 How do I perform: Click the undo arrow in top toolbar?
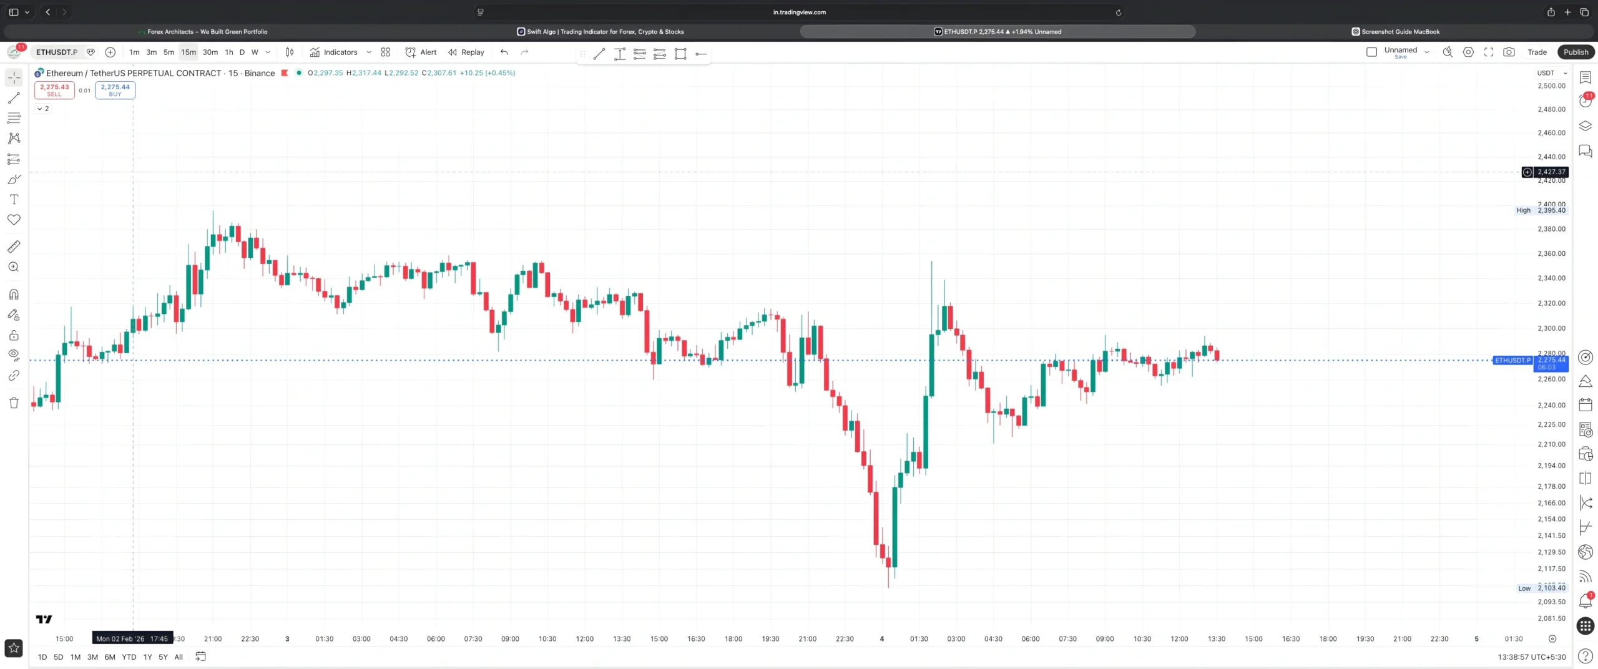point(504,52)
